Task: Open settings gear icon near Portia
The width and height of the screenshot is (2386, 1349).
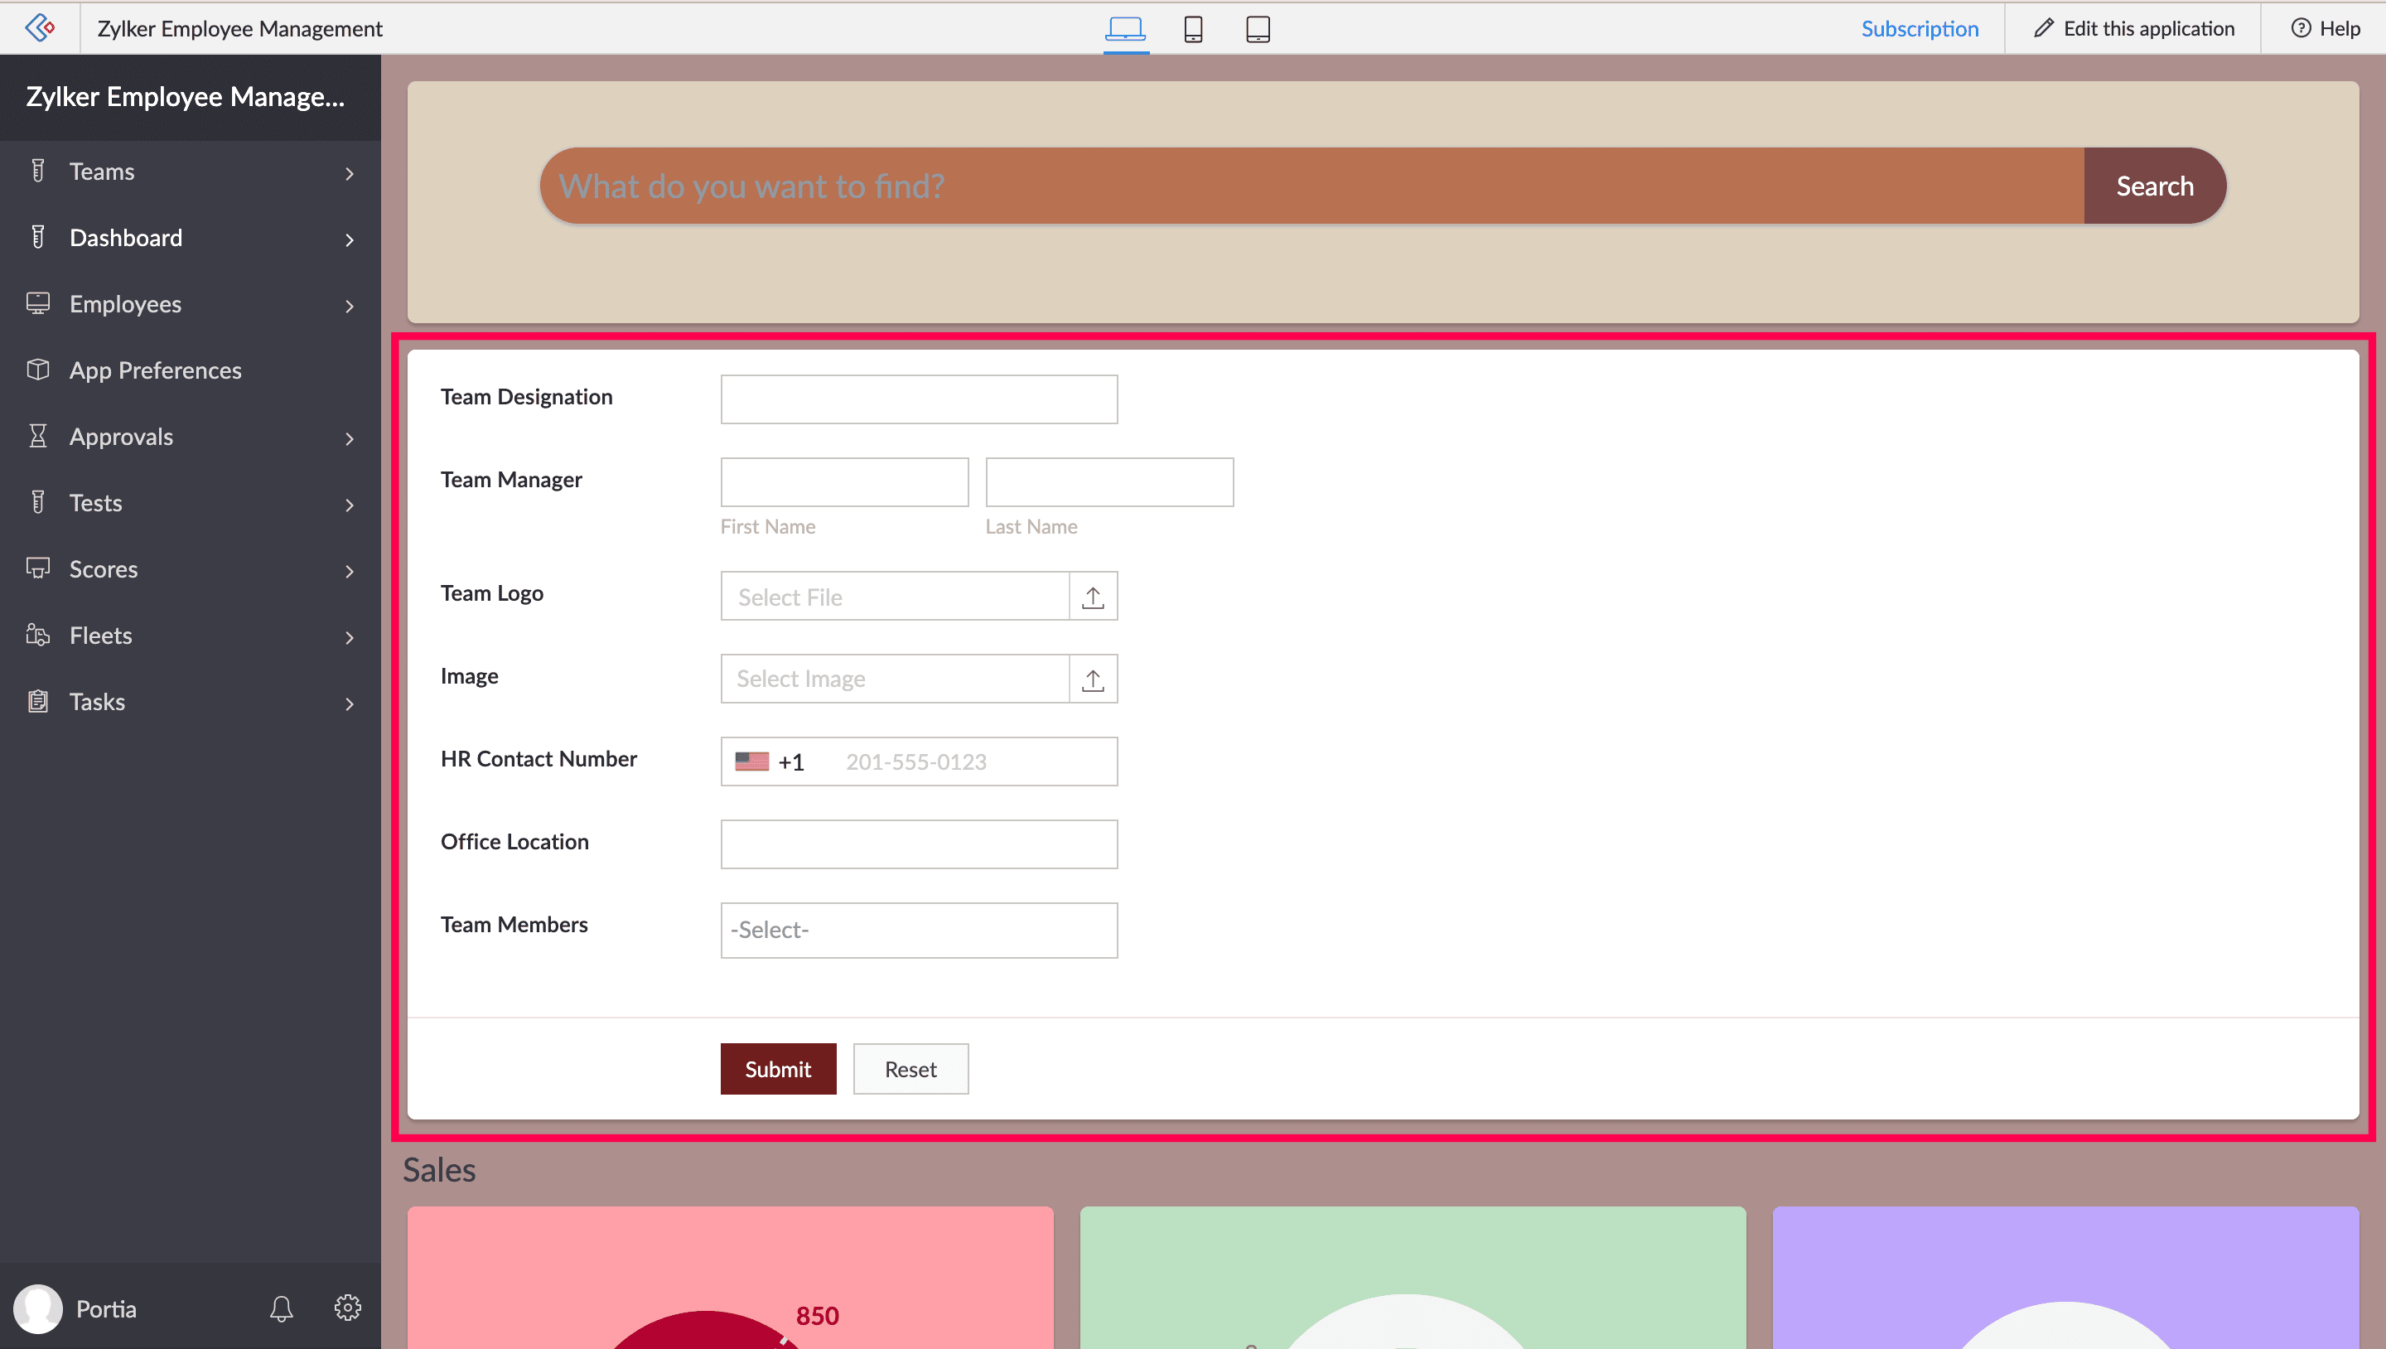Action: click(x=347, y=1308)
